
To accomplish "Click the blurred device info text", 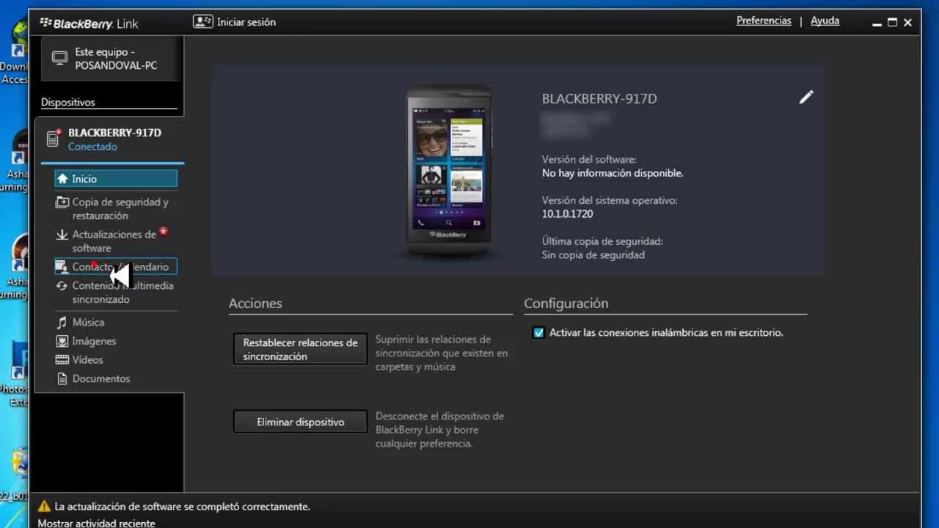I will pyautogui.click(x=576, y=125).
